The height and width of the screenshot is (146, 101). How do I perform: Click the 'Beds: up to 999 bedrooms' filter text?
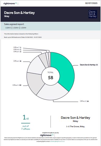tap(12, 37)
